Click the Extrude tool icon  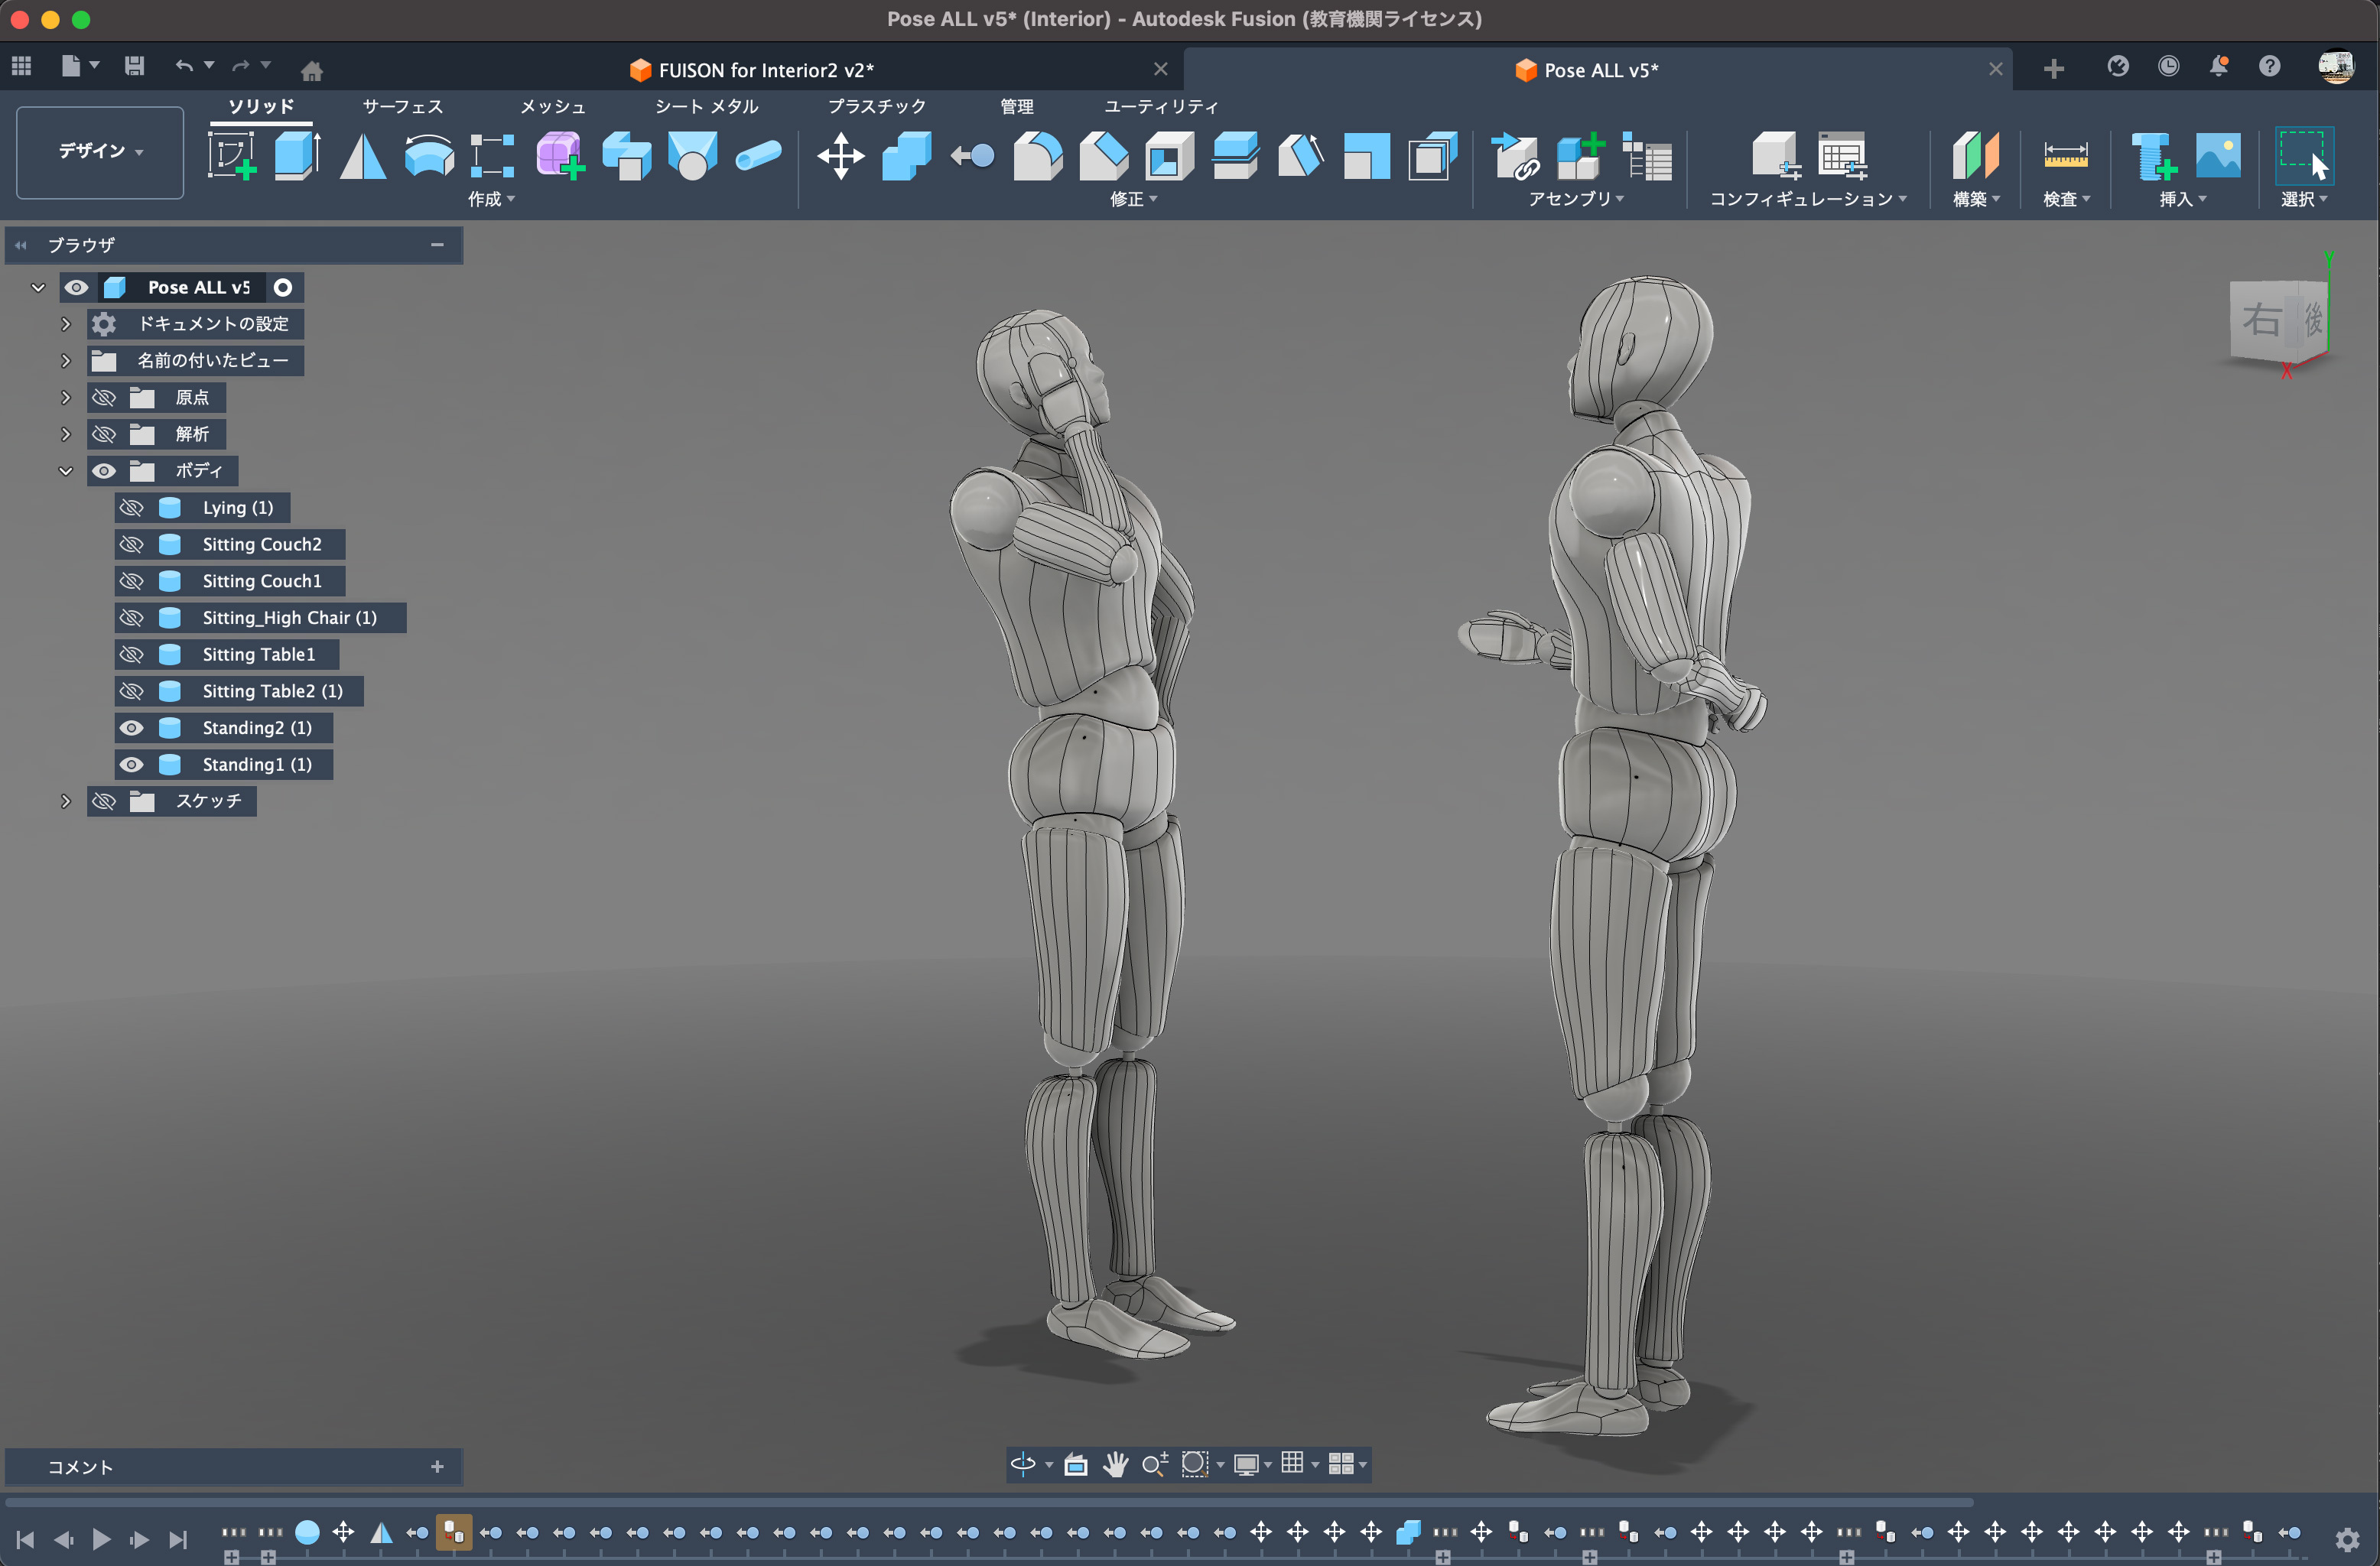pyautogui.click(x=297, y=156)
